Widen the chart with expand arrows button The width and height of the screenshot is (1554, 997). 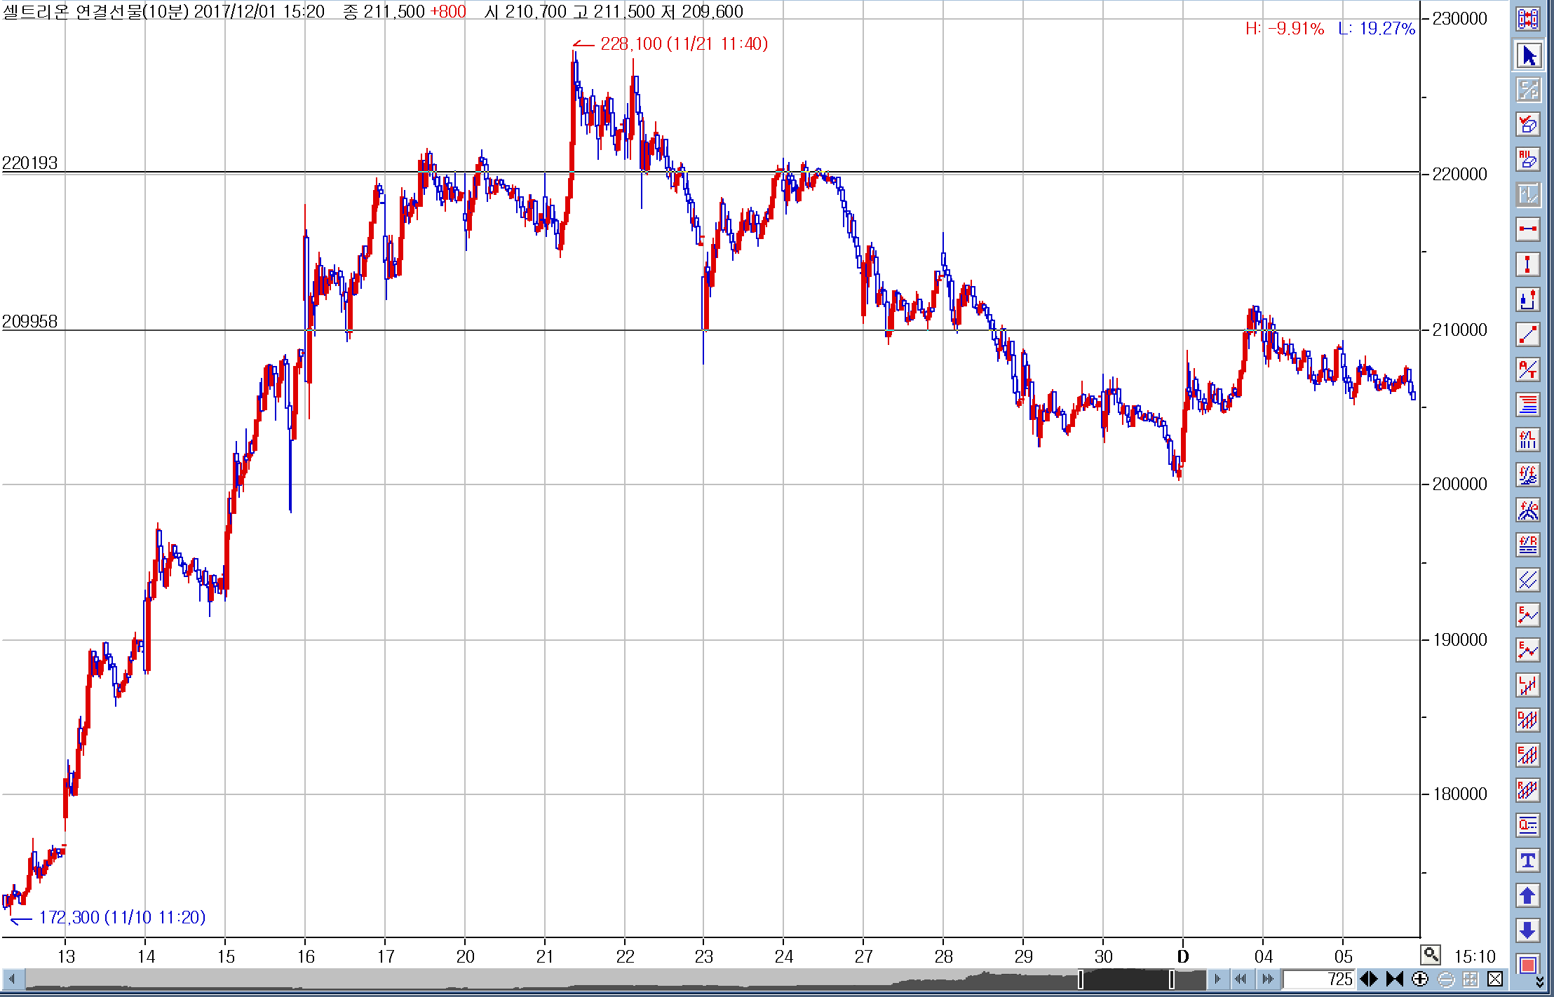1368,979
